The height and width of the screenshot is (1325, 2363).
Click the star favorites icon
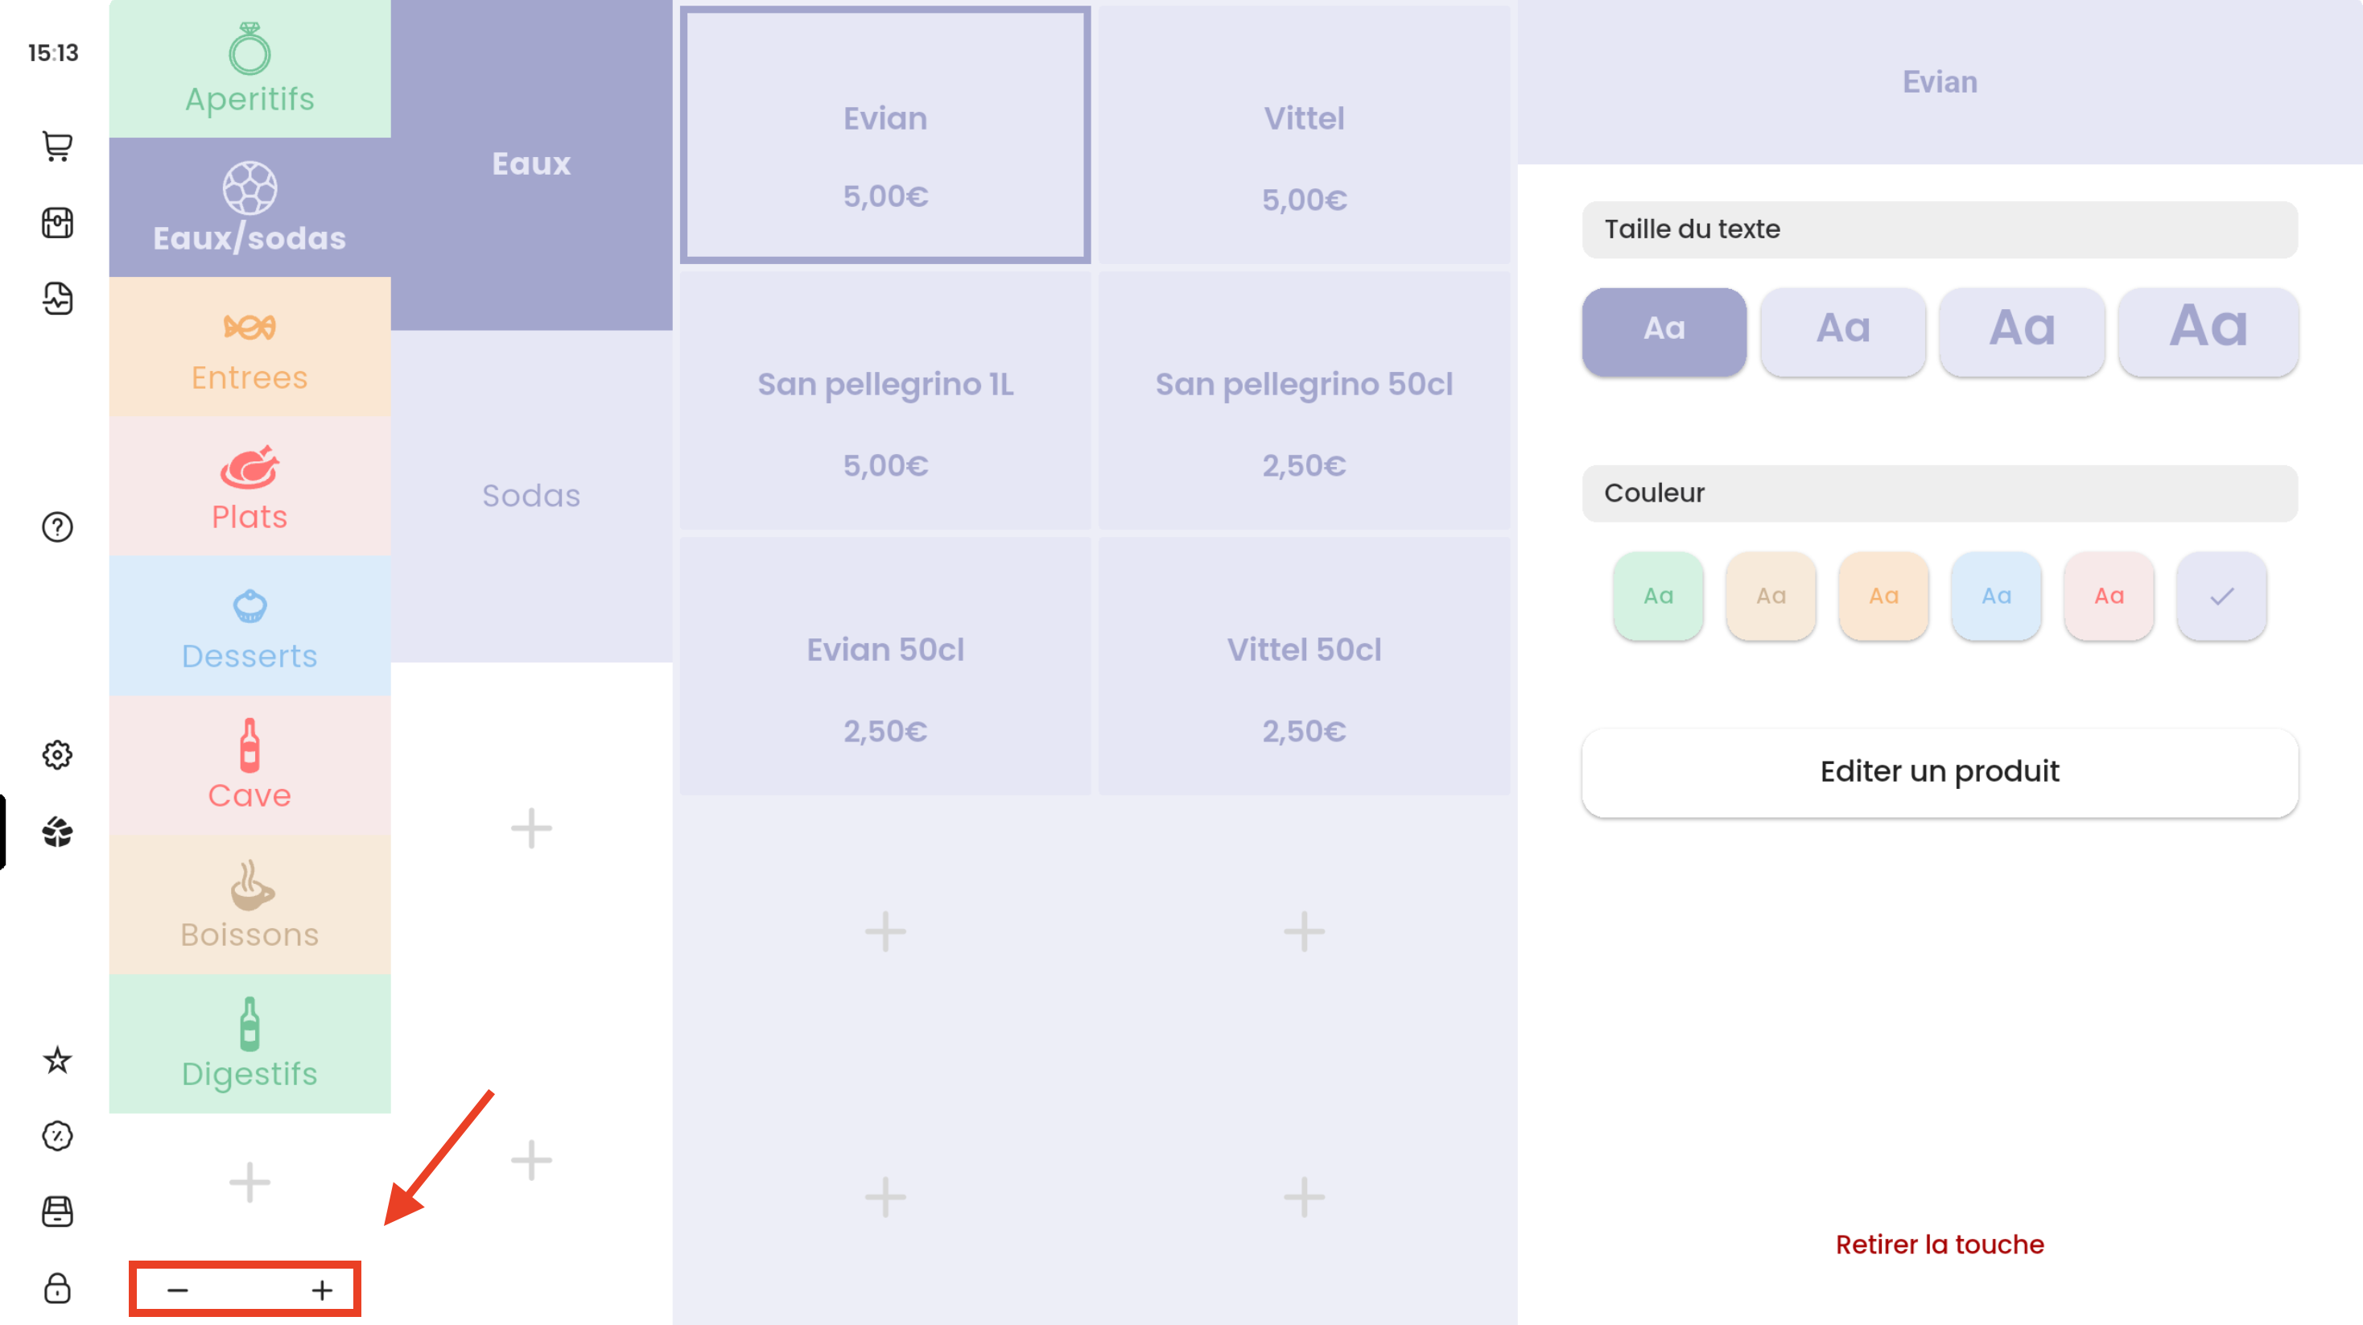(57, 1060)
